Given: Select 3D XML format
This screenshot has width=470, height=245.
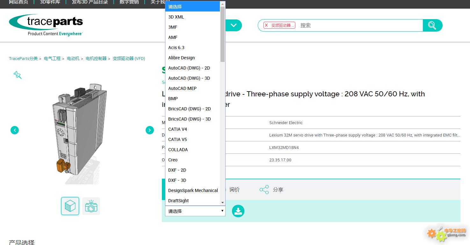Looking at the screenshot, I should pyautogui.click(x=192, y=17).
